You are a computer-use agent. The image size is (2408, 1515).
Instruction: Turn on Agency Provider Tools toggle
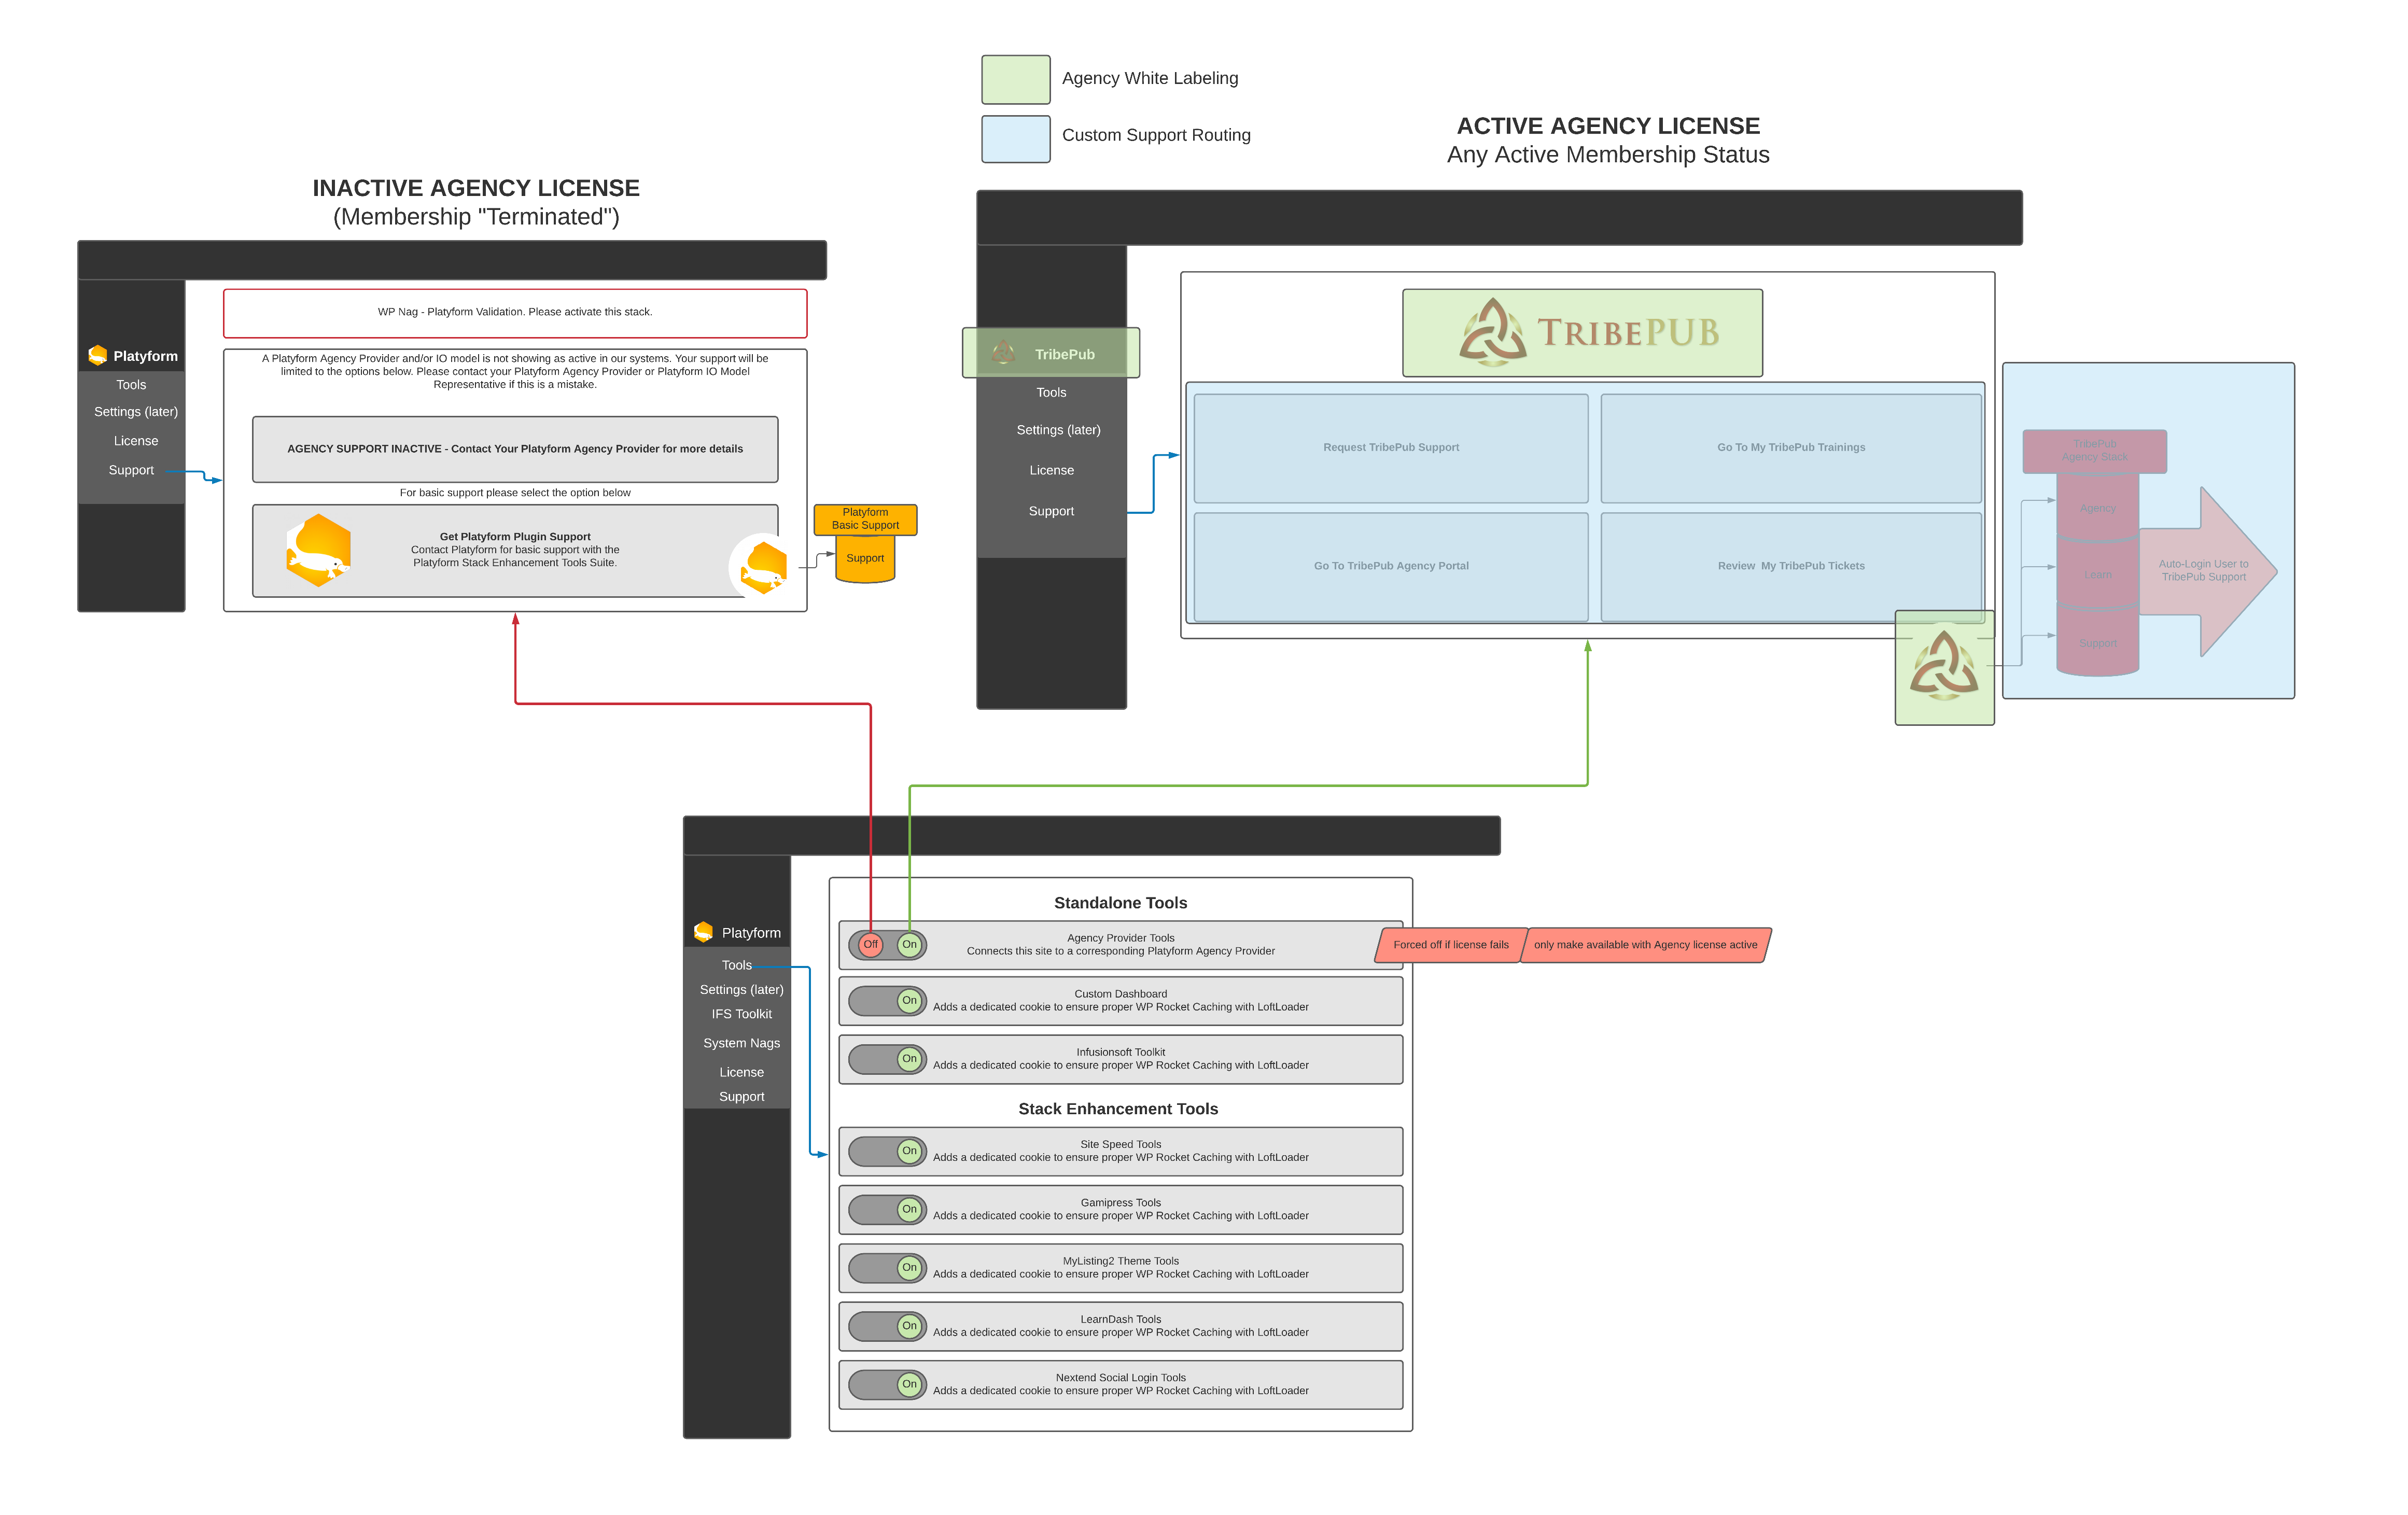click(909, 945)
